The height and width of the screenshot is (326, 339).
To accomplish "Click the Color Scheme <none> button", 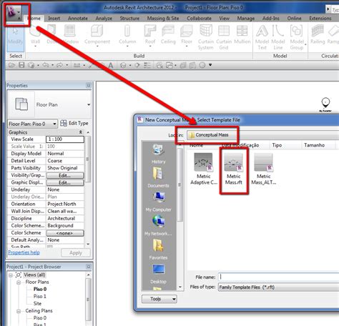I will pos(65,233).
